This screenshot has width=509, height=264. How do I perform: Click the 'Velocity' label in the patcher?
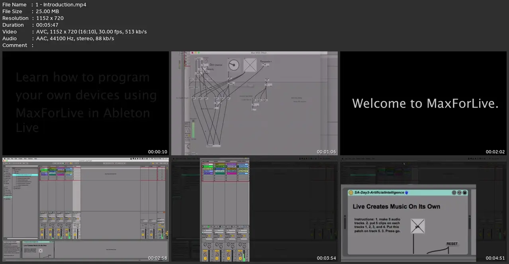210,69
